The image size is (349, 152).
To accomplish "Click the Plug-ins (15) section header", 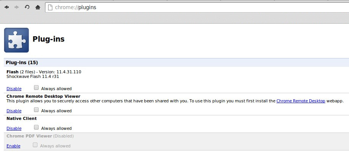I will coord(176,63).
